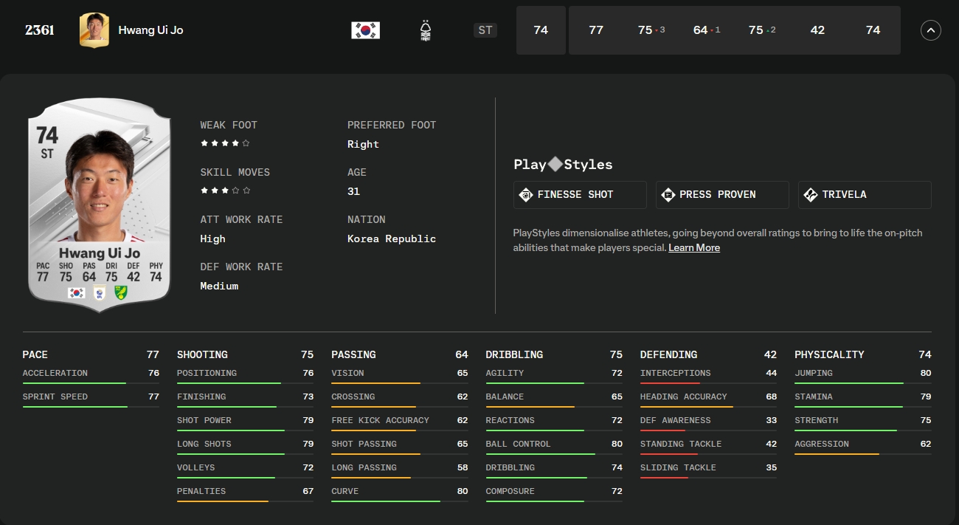959x525 pixels.
Task: Click the small player avatar in header row
Action: pyautogui.click(x=94, y=30)
